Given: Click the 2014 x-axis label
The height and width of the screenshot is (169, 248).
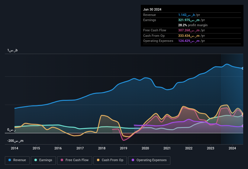Looking at the screenshot, I should pos(14,148).
